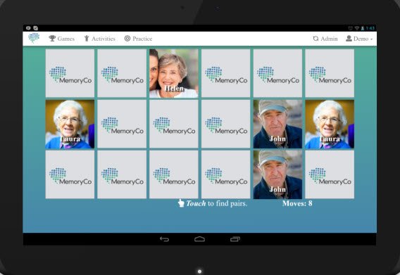The height and width of the screenshot is (275, 400).
Task: Select the Helen photo card
Action: coord(174,73)
